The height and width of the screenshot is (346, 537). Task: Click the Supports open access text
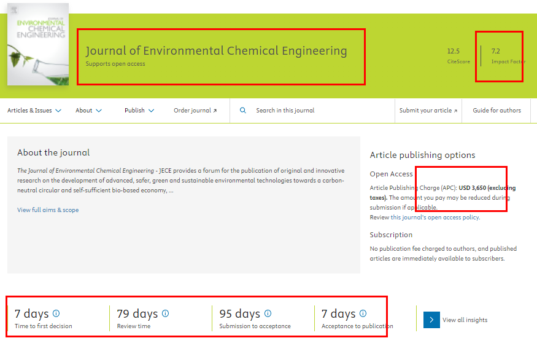point(115,64)
